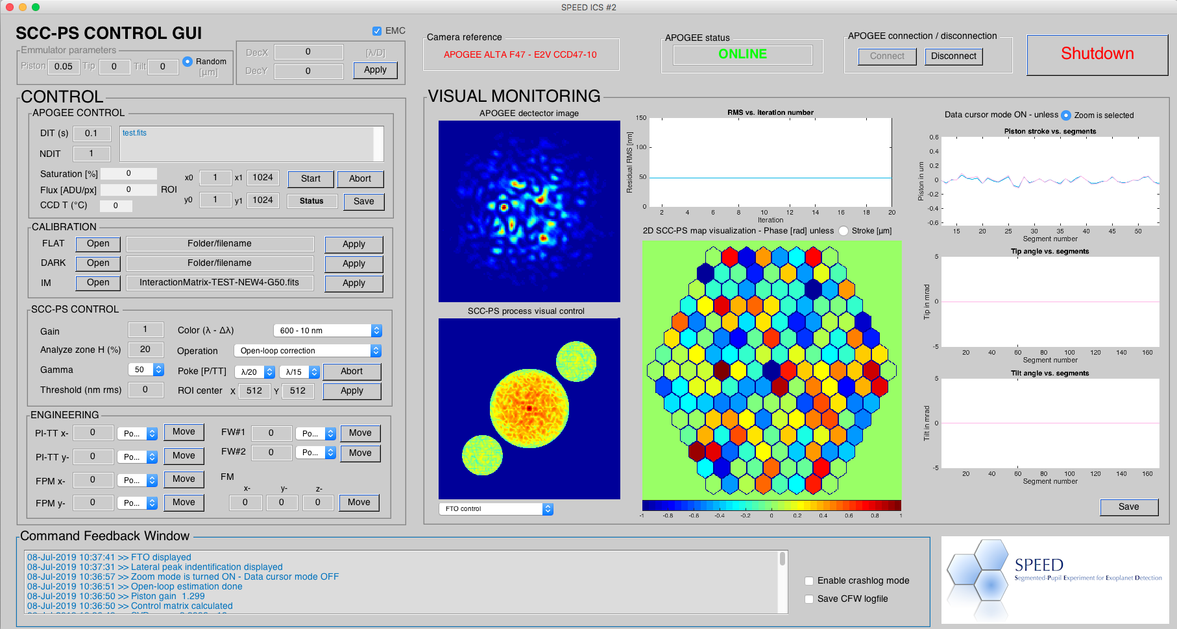Image resolution: width=1177 pixels, height=629 pixels.
Task: Select the Zoom is selected radio button
Action: click(x=1066, y=115)
